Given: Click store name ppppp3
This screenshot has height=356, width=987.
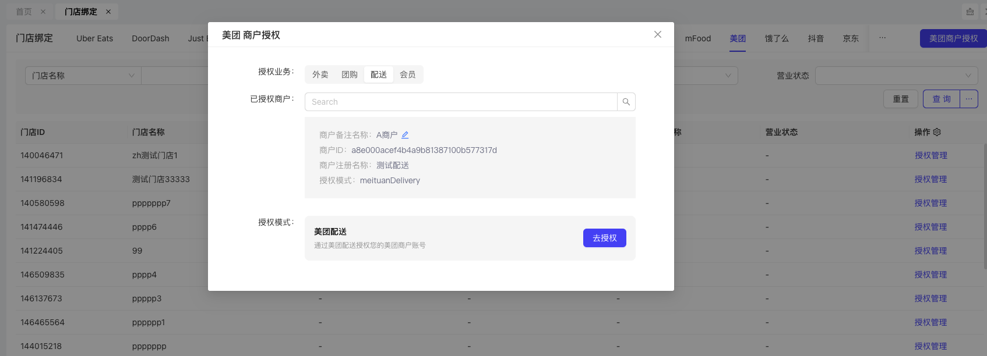Looking at the screenshot, I should click(147, 298).
